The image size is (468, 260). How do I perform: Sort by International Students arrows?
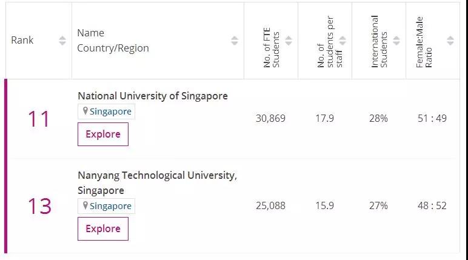(x=396, y=41)
